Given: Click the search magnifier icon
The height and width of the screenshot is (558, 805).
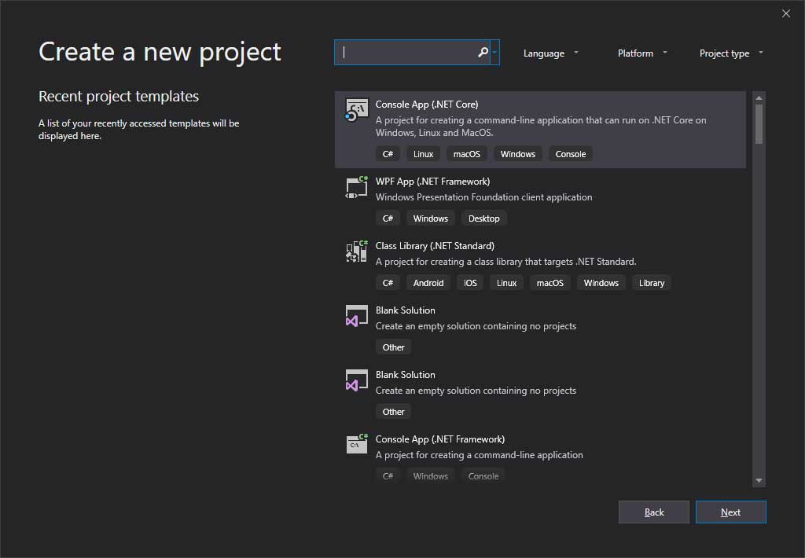Looking at the screenshot, I should point(482,52).
